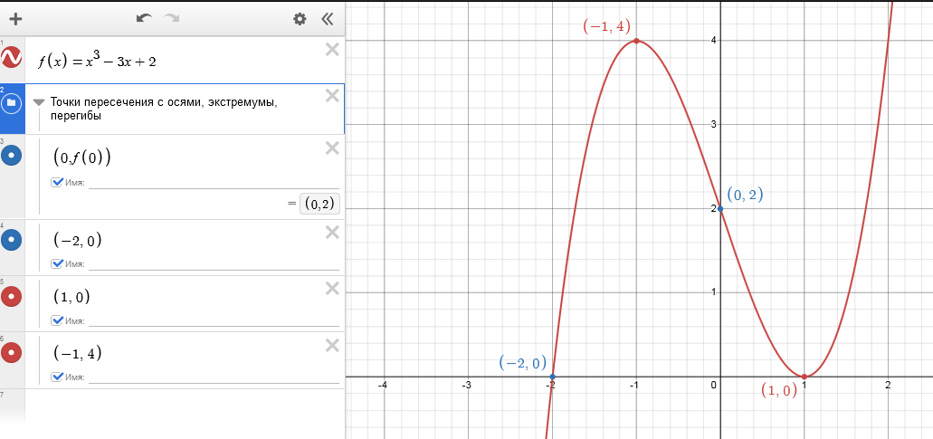The height and width of the screenshot is (439, 933).
Task: Open graph settings gear icon
Action: [300, 18]
